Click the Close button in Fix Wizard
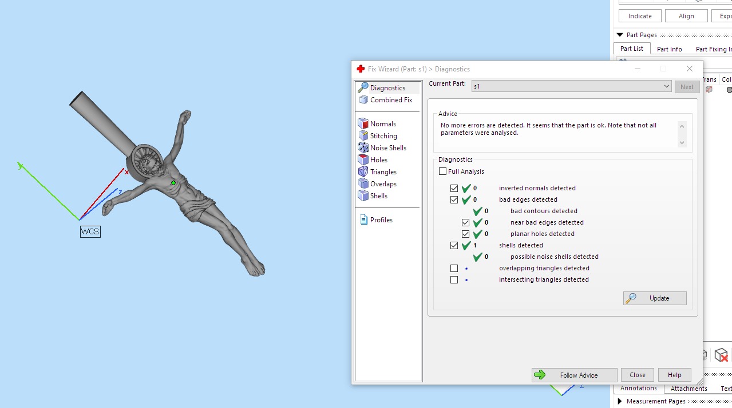Image resolution: width=732 pixels, height=408 pixels. (x=637, y=375)
